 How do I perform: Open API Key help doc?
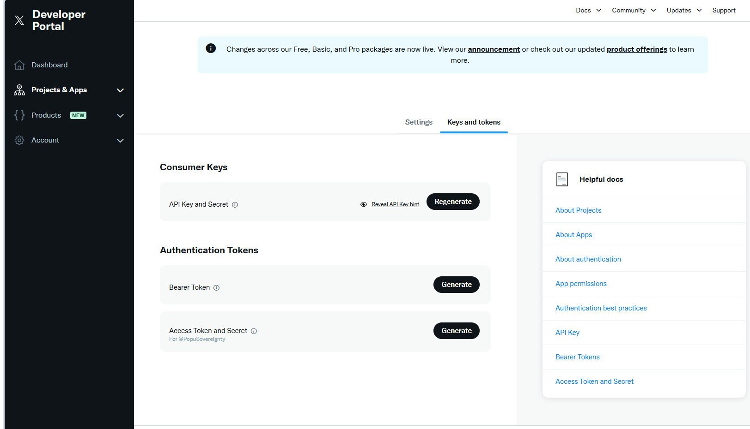(x=567, y=333)
